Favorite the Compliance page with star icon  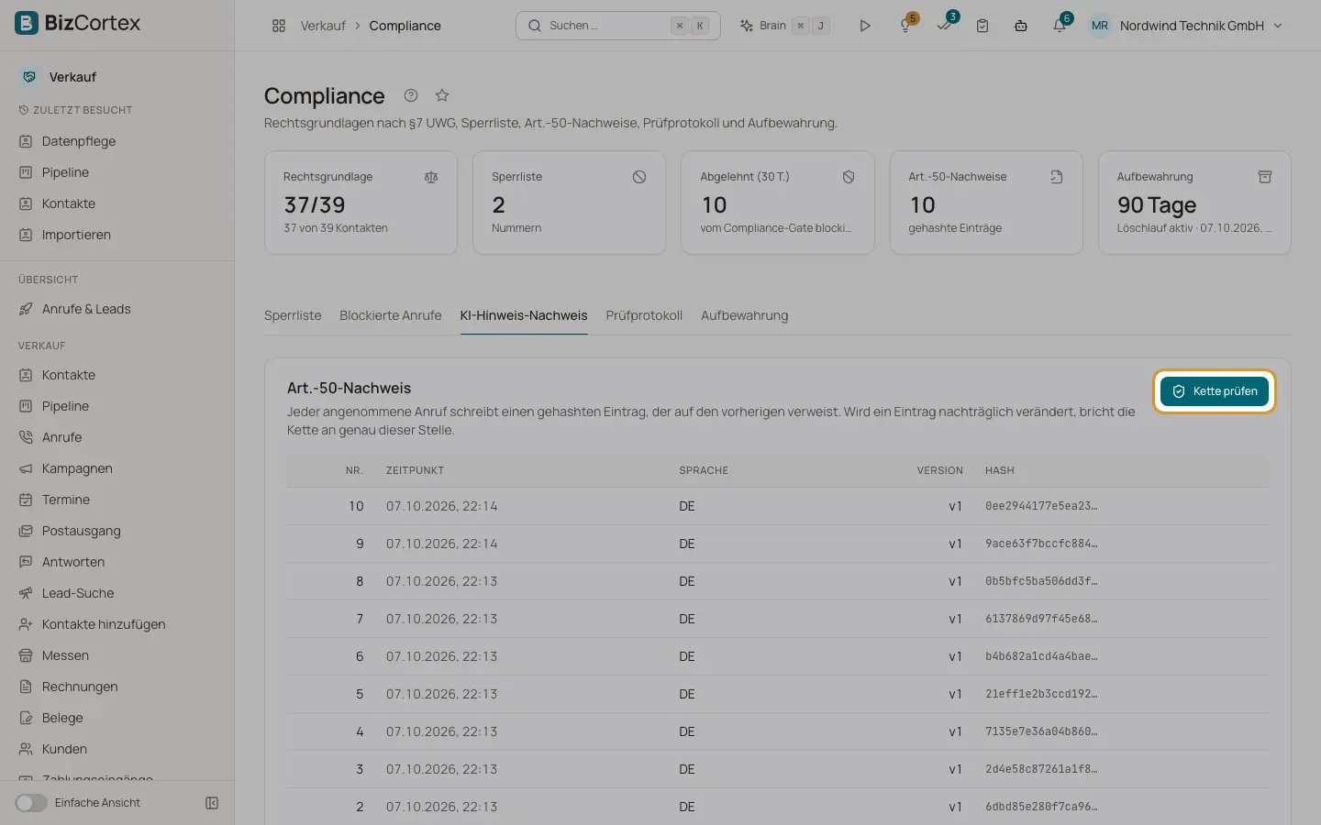(x=442, y=95)
